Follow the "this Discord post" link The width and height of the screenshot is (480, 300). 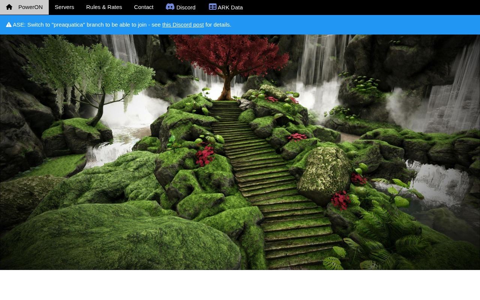pyautogui.click(x=183, y=25)
